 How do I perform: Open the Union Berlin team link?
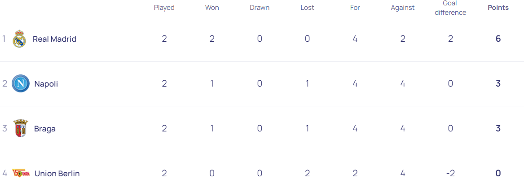coord(57,174)
